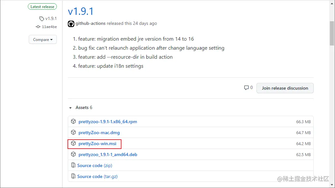Image resolution: width=335 pixels, height=188 pixels.
Task: Click the text 'released this 24 days ago'
Action: tap(132, 24)
